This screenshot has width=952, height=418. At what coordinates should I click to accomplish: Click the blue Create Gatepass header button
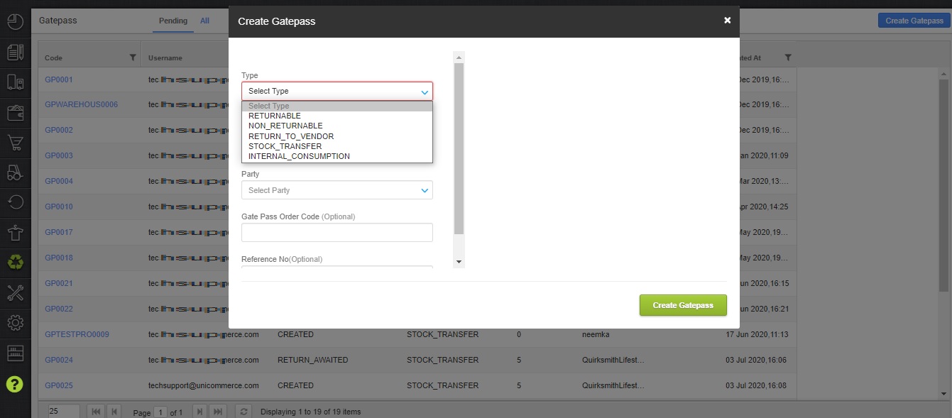(914, 21)
